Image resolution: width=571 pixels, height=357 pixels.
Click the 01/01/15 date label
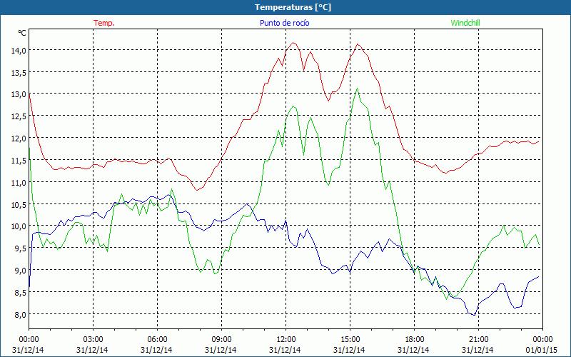click(x=542, y=350)
